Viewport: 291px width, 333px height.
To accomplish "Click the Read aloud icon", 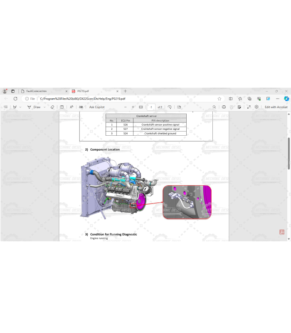I will (72, 107).
